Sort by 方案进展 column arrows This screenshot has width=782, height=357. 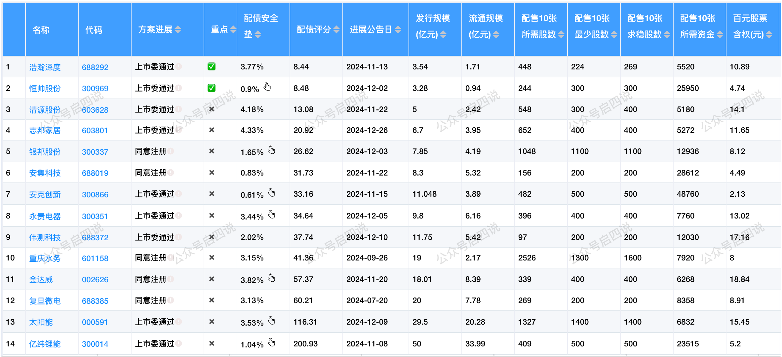pyautogui.click(x=178, y=30)
